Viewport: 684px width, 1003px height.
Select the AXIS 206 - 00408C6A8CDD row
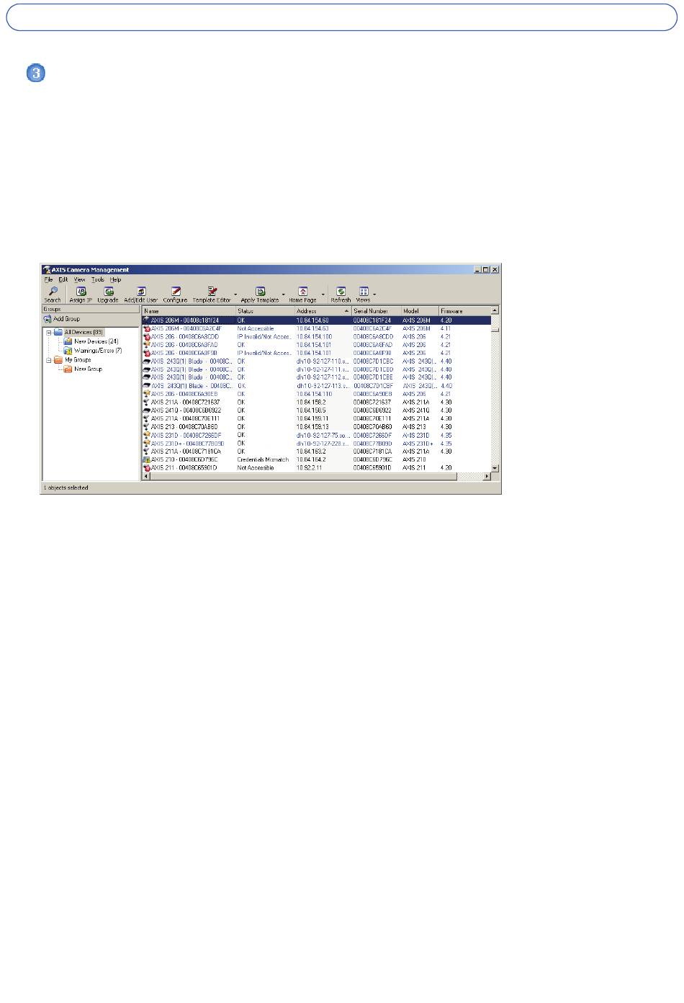tap(317, 337)
